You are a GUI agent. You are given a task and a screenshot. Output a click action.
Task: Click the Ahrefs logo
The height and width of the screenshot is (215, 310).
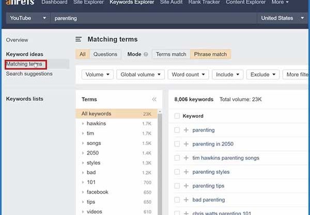[20, 2]
